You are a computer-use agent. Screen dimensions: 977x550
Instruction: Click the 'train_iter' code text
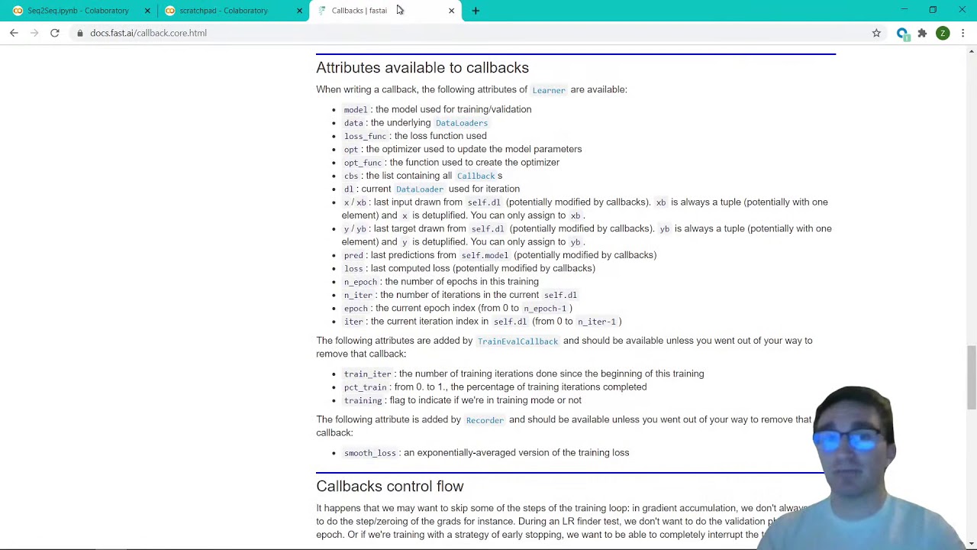pos(367,374)
